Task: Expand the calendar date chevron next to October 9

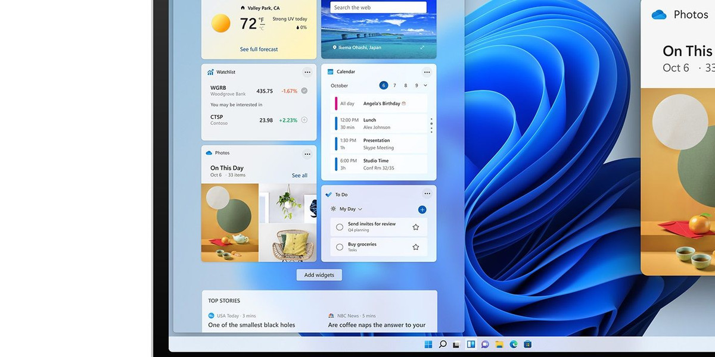Action: [425, 85]
